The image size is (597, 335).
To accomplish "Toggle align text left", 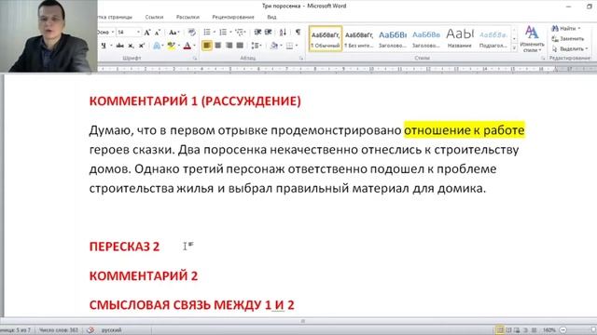I will coord(207,46).
